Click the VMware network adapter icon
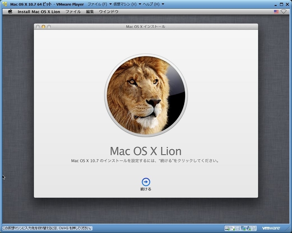The image size is (292, 233). click(x=243, y=228)
